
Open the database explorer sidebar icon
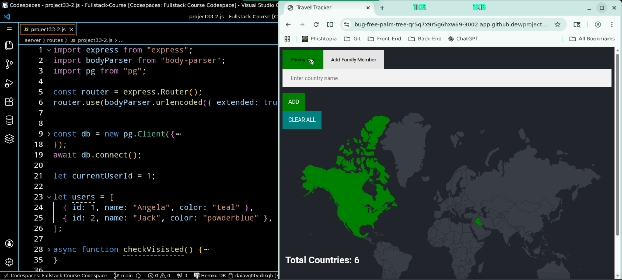pyautogui.click(x=9, y=120)
